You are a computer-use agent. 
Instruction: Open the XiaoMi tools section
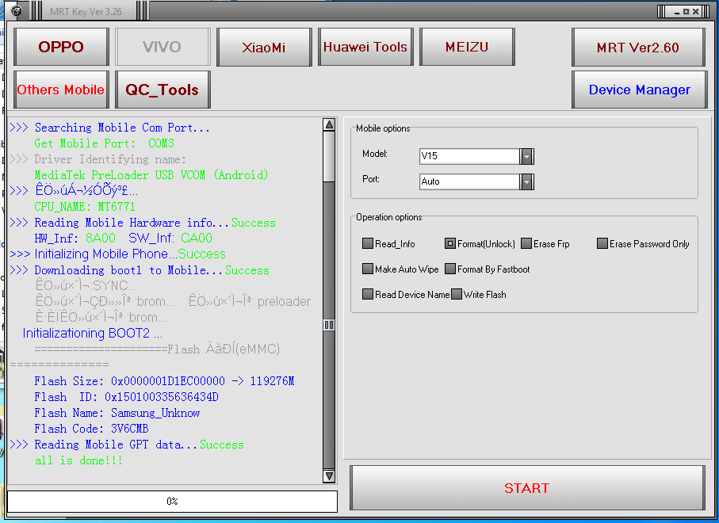pyautogui.click(x=264, y=47)
